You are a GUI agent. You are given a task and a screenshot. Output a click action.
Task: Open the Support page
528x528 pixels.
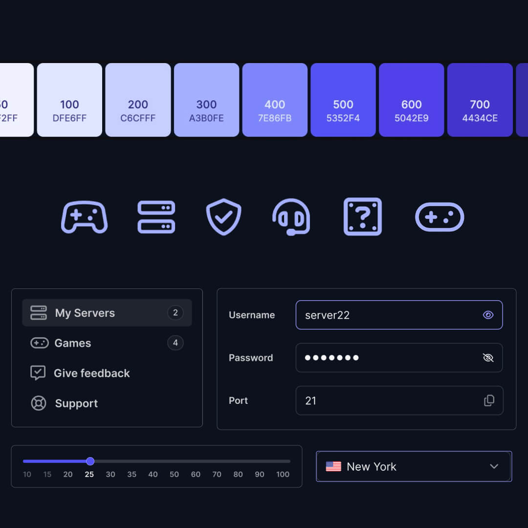pos(76,403)
